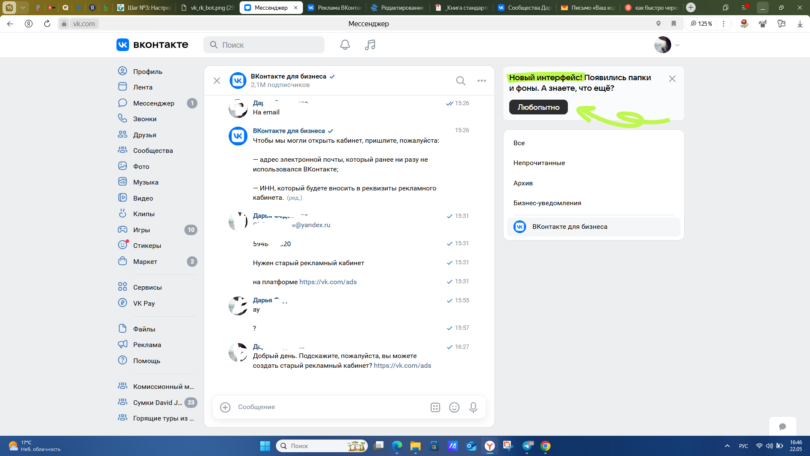Reload the page with the refresh icon

coord(47,24)
